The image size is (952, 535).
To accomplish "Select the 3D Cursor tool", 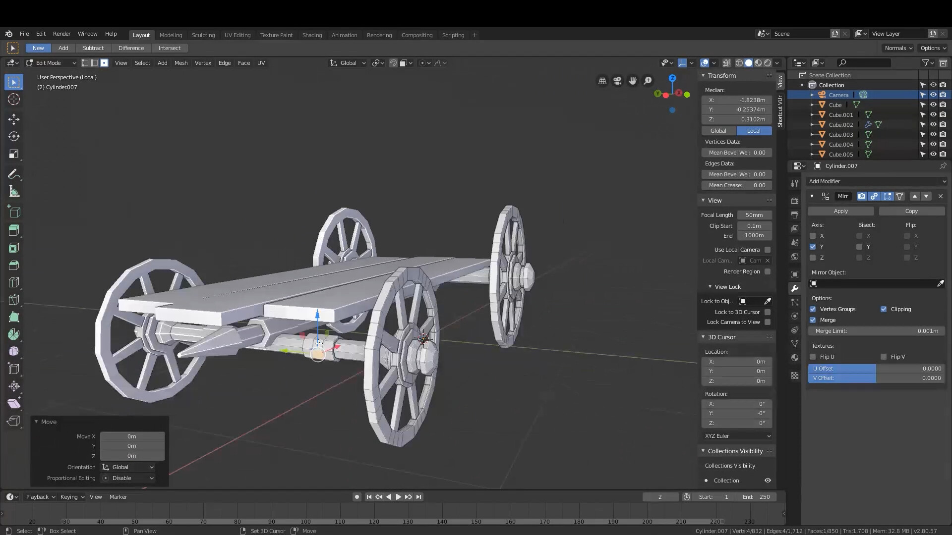I will coord(14,99).
